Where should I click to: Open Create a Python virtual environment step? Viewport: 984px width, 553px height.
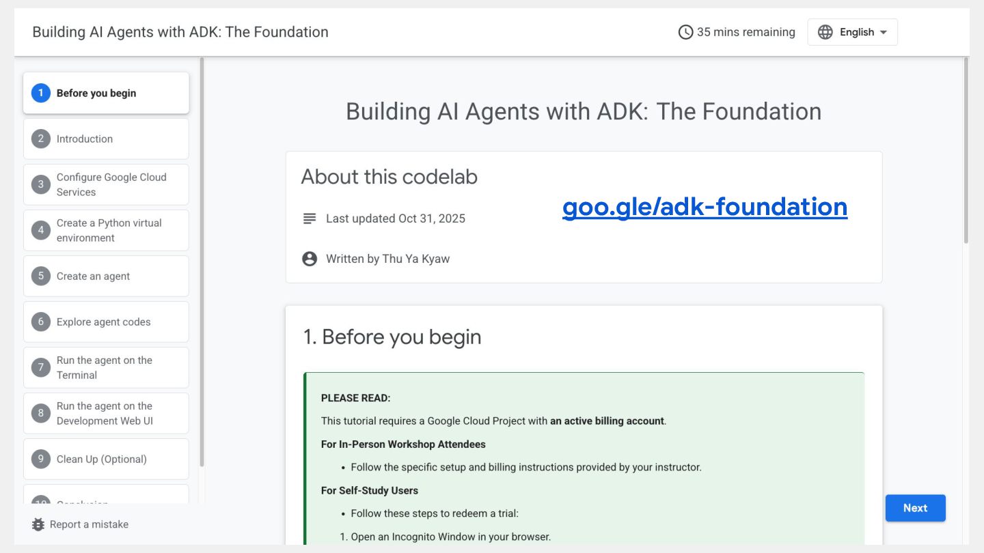(106, 230)
